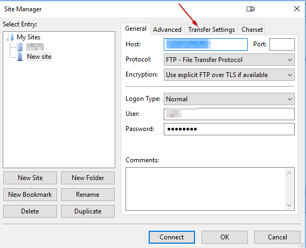Click the Port input field
This screenshot has height=248, width=306.
[x=282, y=45]
